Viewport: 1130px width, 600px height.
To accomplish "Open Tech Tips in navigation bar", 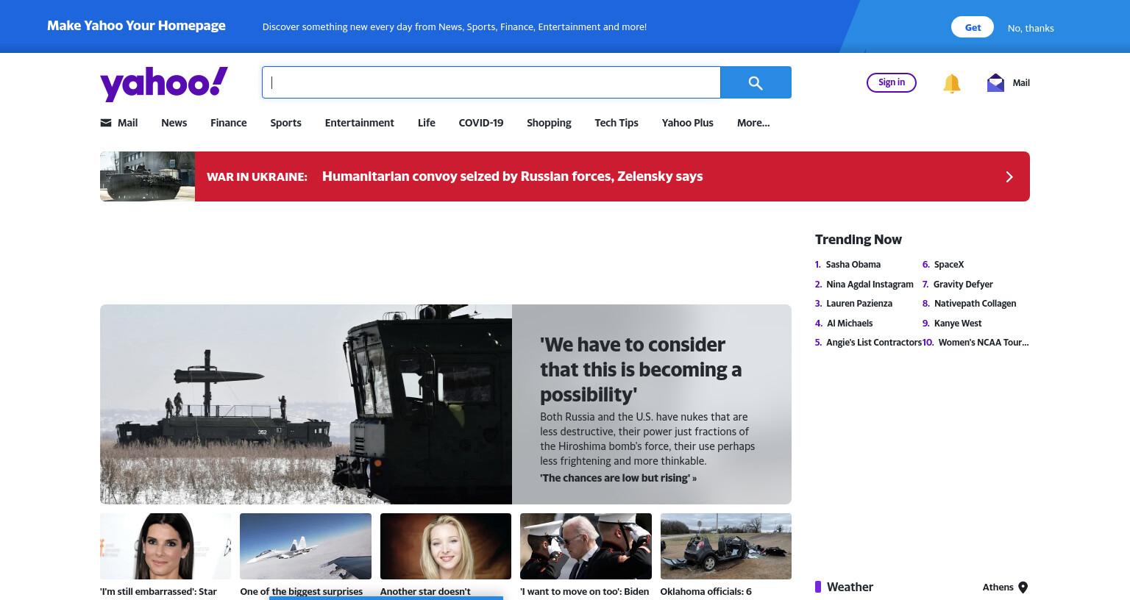I will 616,123.
